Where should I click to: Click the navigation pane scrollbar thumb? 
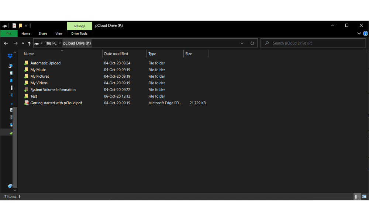tap(15, 147)
